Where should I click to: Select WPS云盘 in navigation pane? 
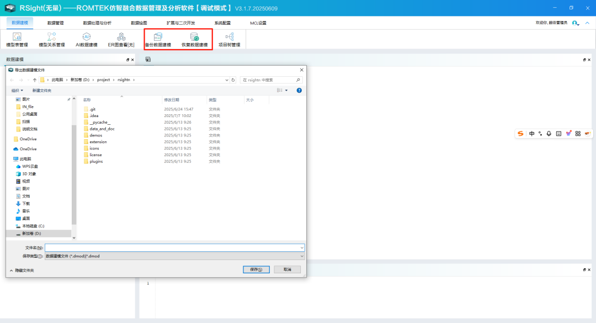pyautogui.click(x=30, y=166)
